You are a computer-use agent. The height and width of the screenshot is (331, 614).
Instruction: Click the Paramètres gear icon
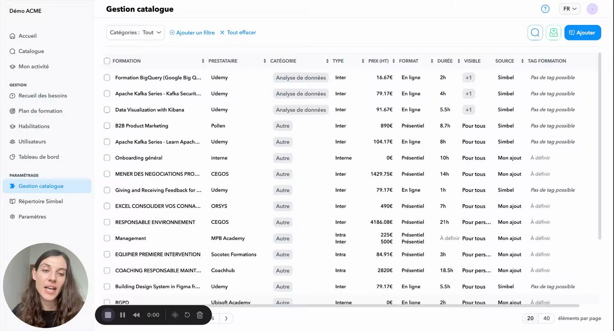[x=13, y=217]
